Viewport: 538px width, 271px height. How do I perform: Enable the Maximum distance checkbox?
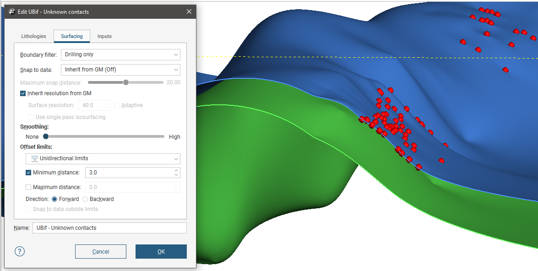28,187
